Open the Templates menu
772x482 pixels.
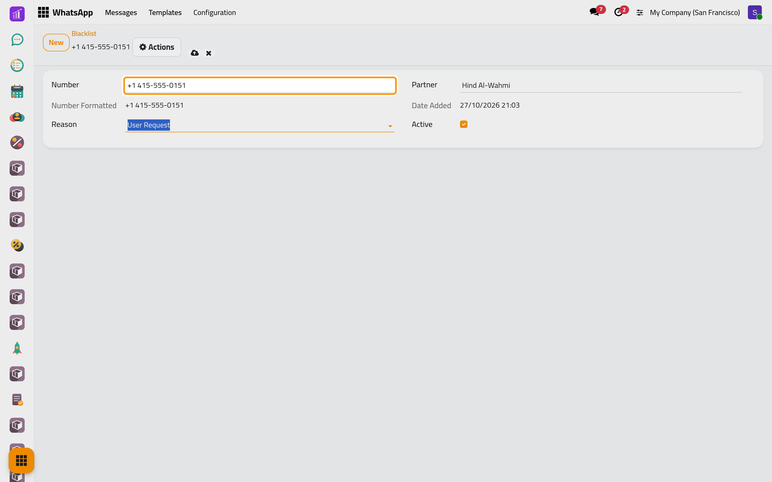coord(165,12)
